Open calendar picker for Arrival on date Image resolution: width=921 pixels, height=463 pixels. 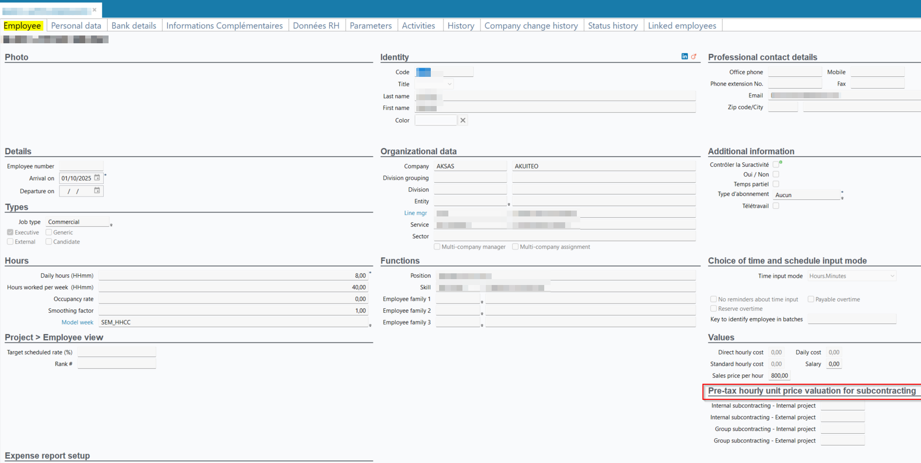point(97,178)
